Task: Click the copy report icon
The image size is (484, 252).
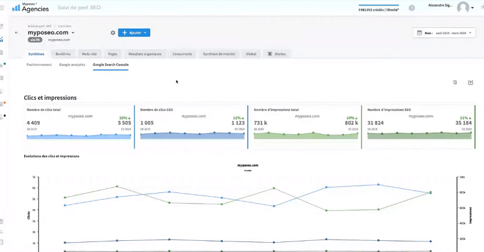Action: pos(455,82)
